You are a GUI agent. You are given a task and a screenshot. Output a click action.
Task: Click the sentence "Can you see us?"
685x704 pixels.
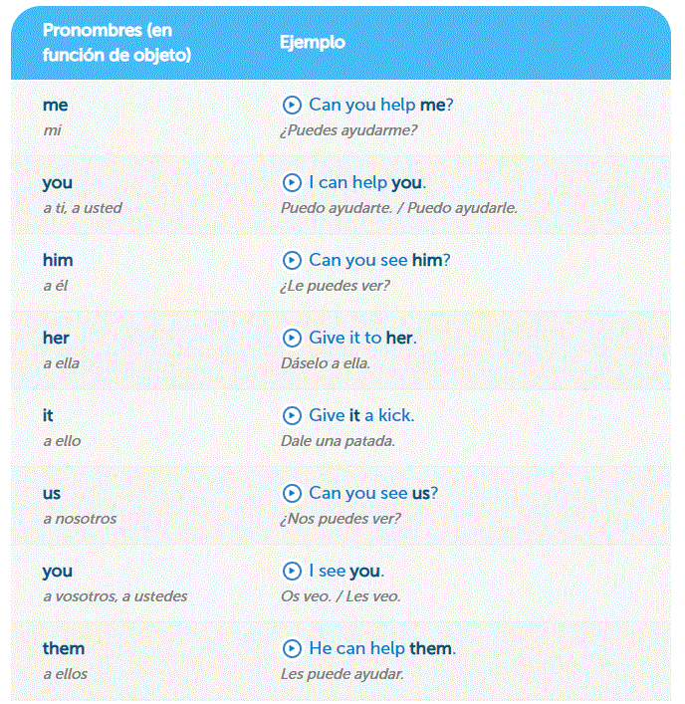coord(373,493)
